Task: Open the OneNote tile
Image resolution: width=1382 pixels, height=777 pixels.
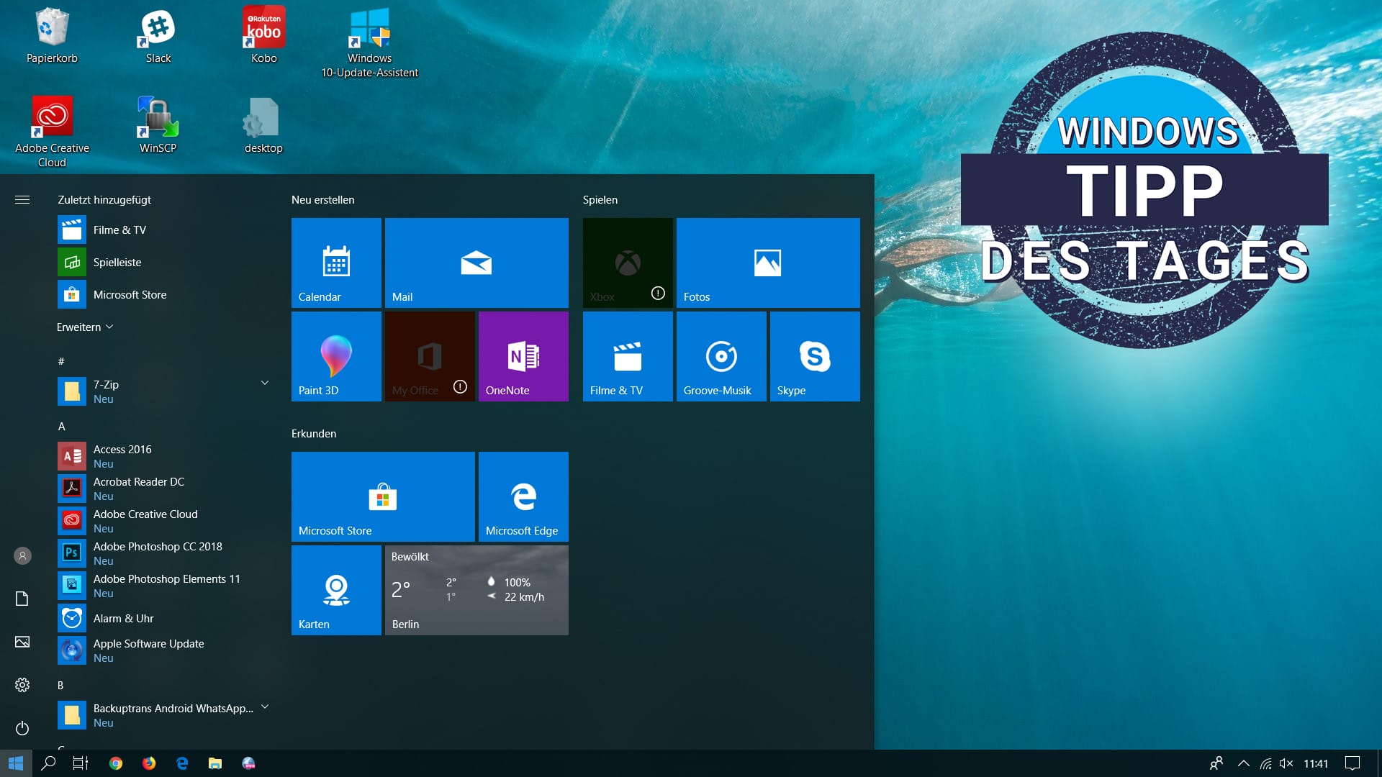Action: pyautogui.click(x=523, y=356)
